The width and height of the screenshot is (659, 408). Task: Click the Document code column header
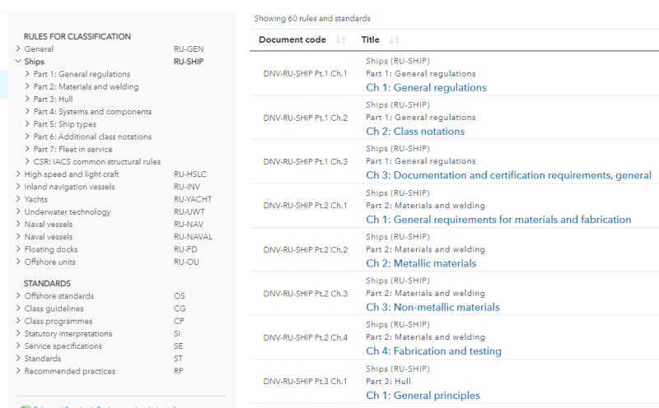tap(292, 39)
